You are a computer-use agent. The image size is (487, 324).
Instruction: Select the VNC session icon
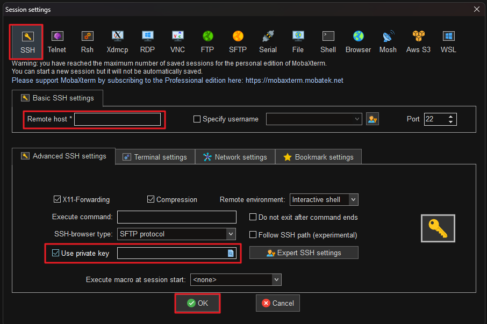pos(178,42)
